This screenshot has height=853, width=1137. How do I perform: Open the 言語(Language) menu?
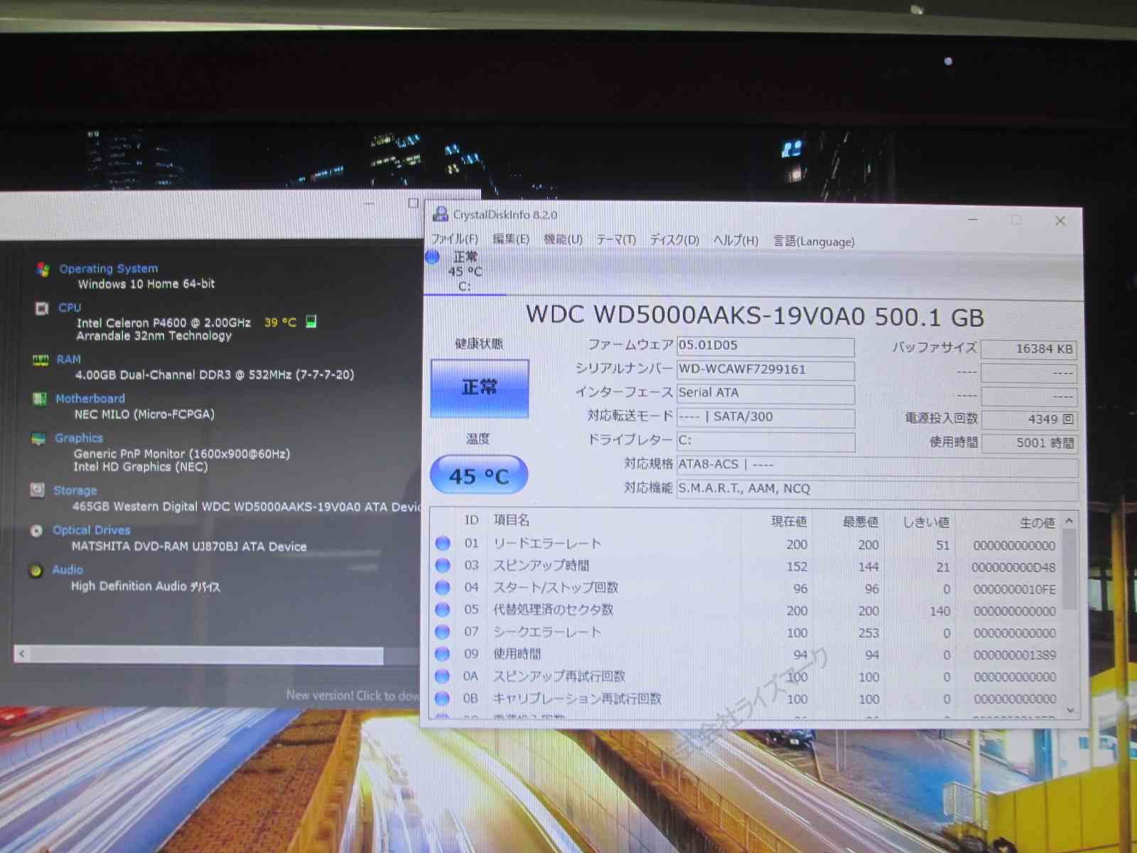(814, 242)
